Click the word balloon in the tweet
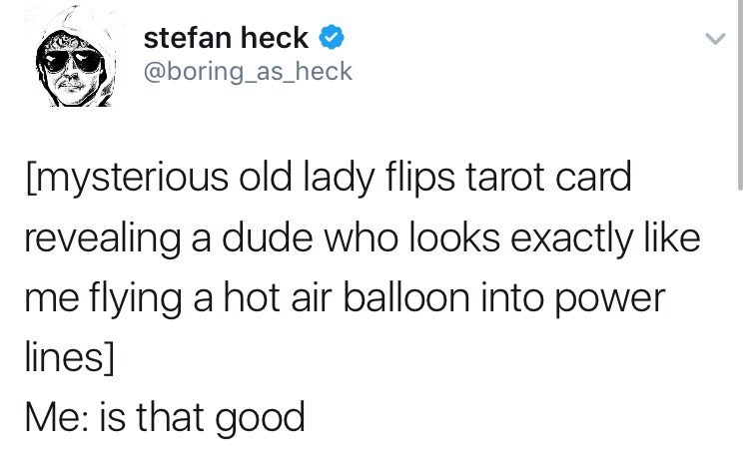The width and height of the screenshot is (749, 461). 406,297
